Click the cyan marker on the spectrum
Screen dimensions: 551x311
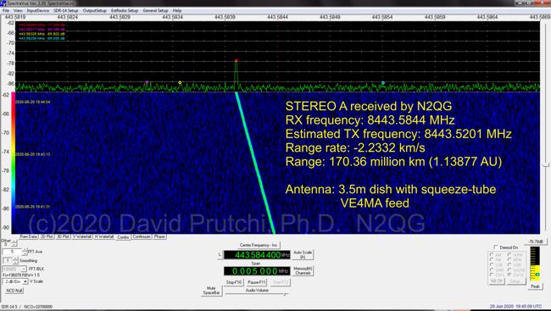(x=383, y=83)
